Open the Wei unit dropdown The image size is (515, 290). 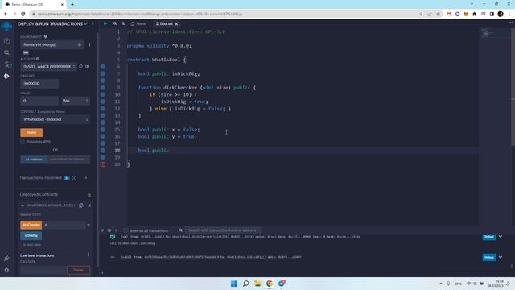point(75,101)
